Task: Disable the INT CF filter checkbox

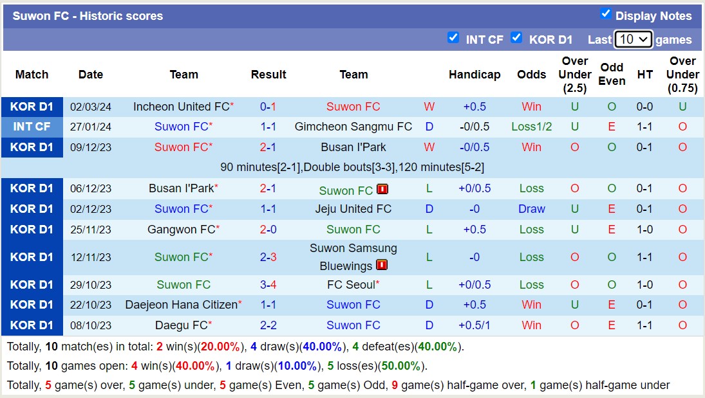Action: [x=454, y=39]
